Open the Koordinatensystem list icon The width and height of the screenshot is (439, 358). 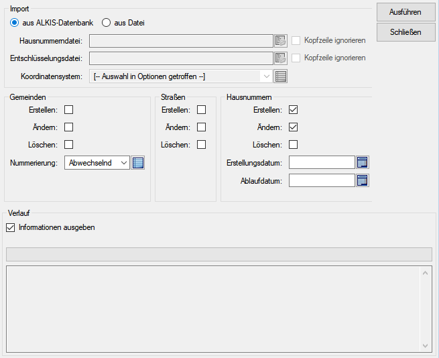[x=281, y=76]
